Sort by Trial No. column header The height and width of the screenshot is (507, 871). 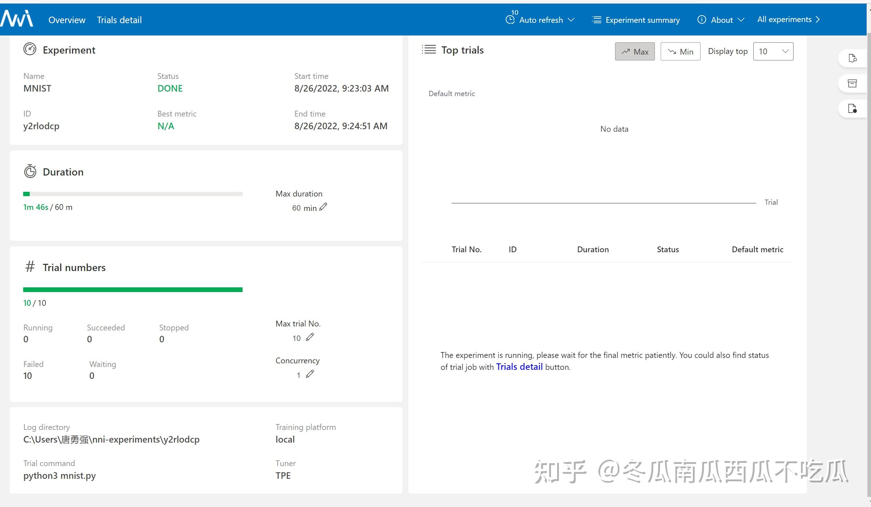pyautogui.click(x=467, y=249)
